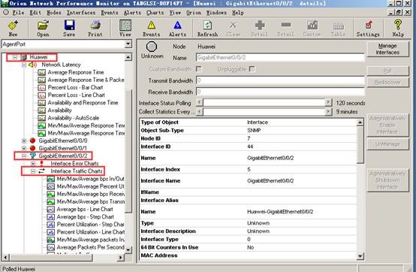Click the Transmit Bandwidth field
This screenshot has width=416, height=272.
[280, 80]
